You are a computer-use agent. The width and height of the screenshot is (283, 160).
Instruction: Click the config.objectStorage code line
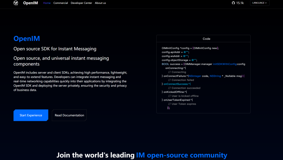[179, 60]
